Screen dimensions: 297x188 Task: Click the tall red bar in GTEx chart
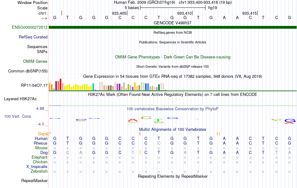click(x=60, y=84)
